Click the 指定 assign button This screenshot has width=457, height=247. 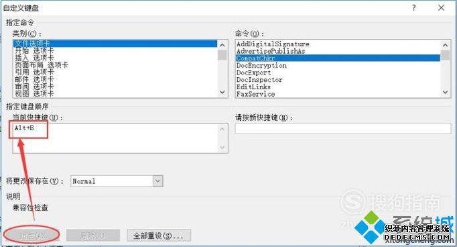click(31, 236)
